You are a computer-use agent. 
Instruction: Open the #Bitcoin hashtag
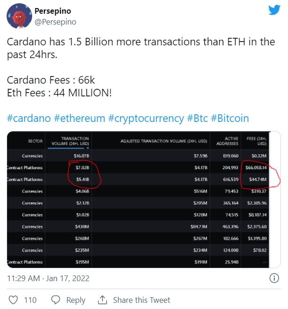[x=230, y=118]
